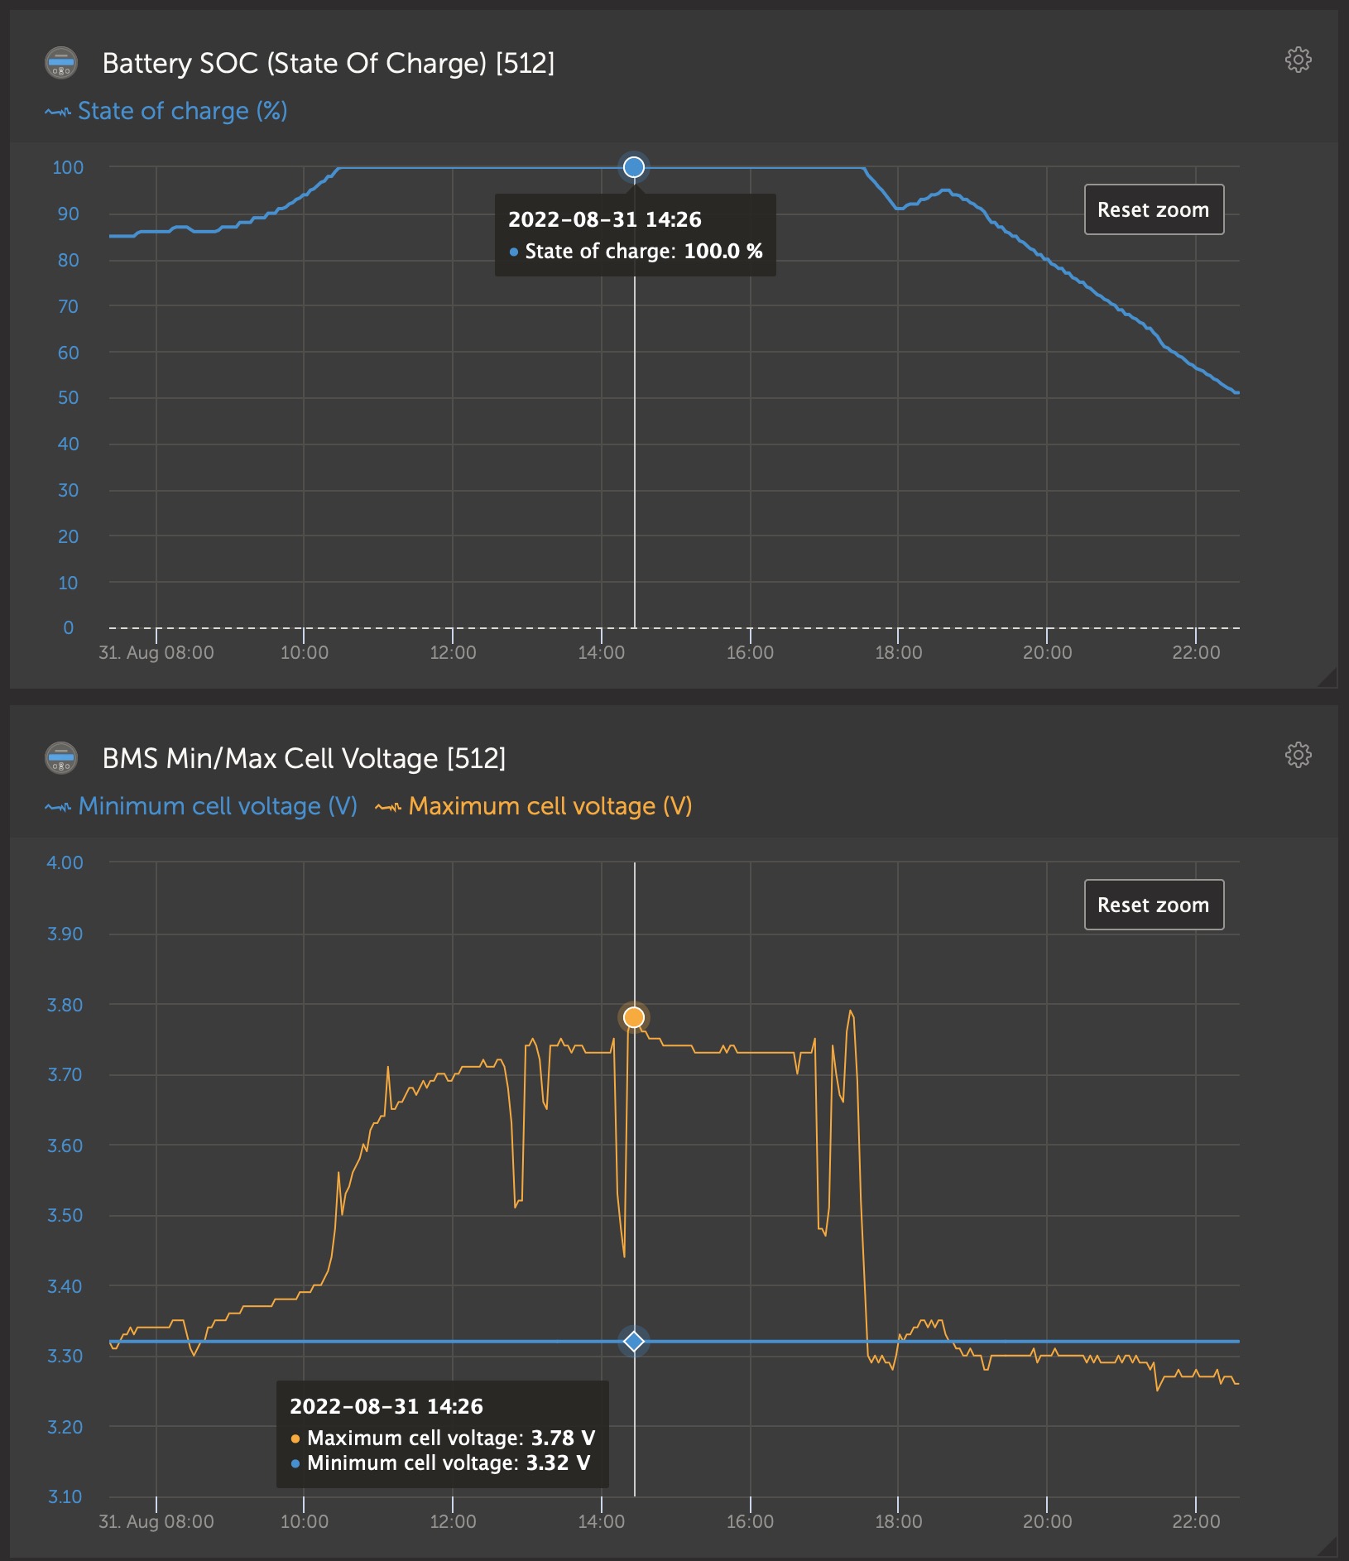Viewport: 1349px width, 1561px height.
Task: Click the device icon beside Battery SOC title
Action: coord(60,63)
